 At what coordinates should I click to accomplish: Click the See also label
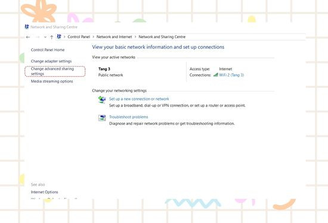38,184
